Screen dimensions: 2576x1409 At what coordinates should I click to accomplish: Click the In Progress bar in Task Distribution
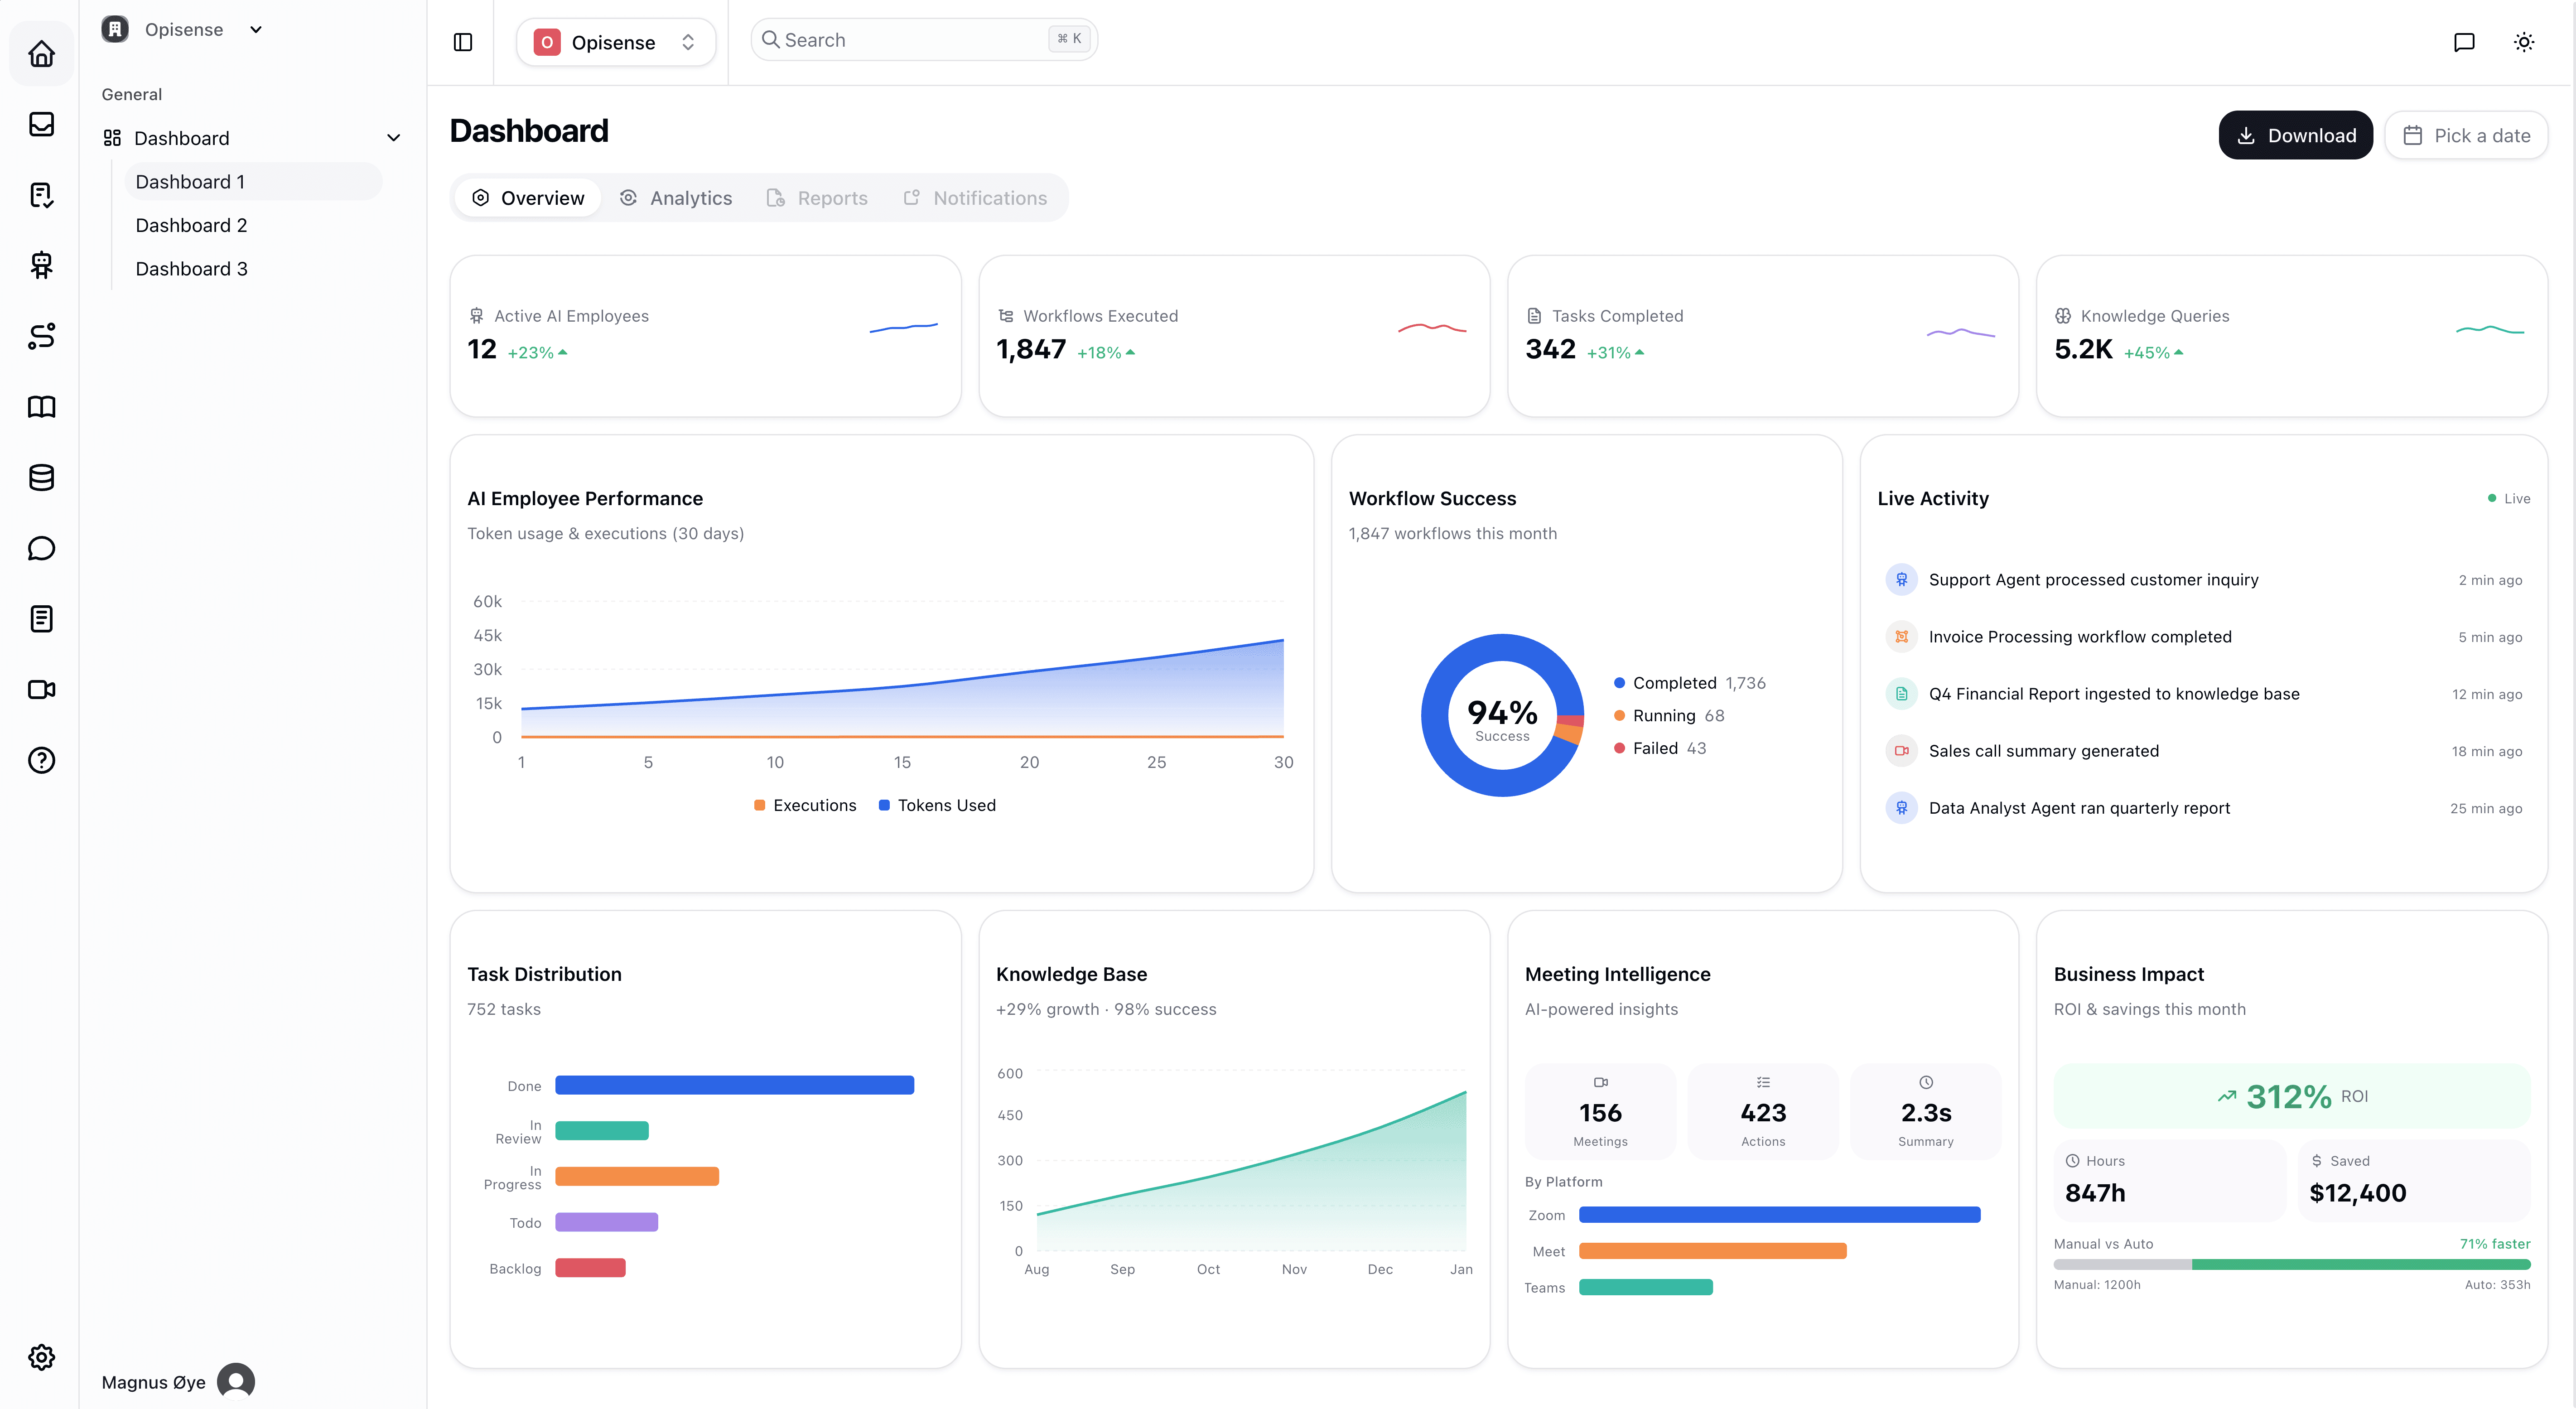pos(637,1176)
